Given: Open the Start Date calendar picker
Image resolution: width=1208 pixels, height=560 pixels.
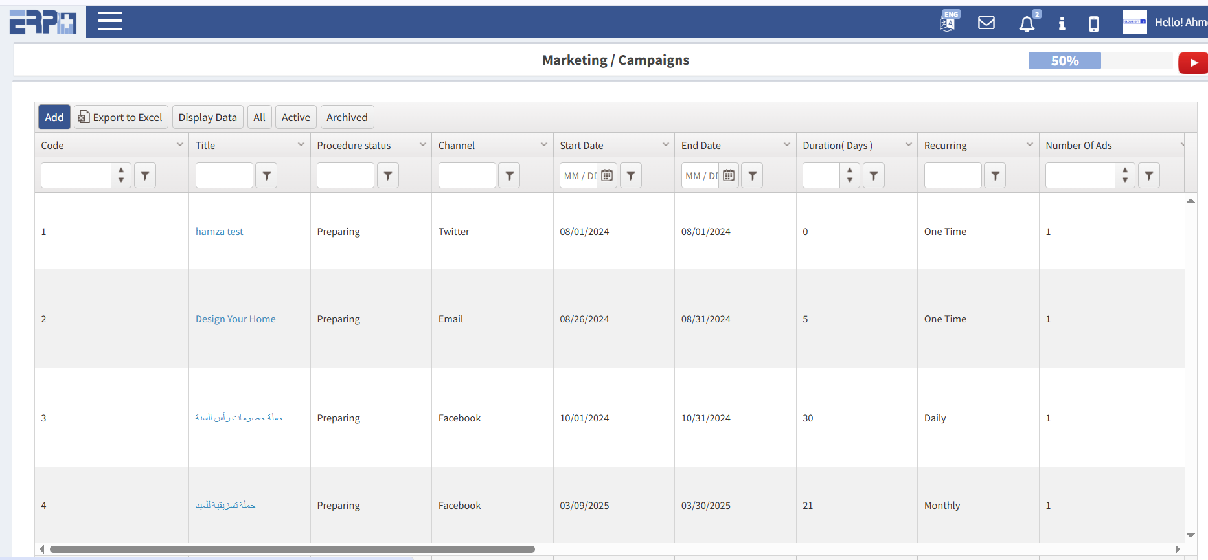Looking at the screenshot, I should tap(607, 175).
